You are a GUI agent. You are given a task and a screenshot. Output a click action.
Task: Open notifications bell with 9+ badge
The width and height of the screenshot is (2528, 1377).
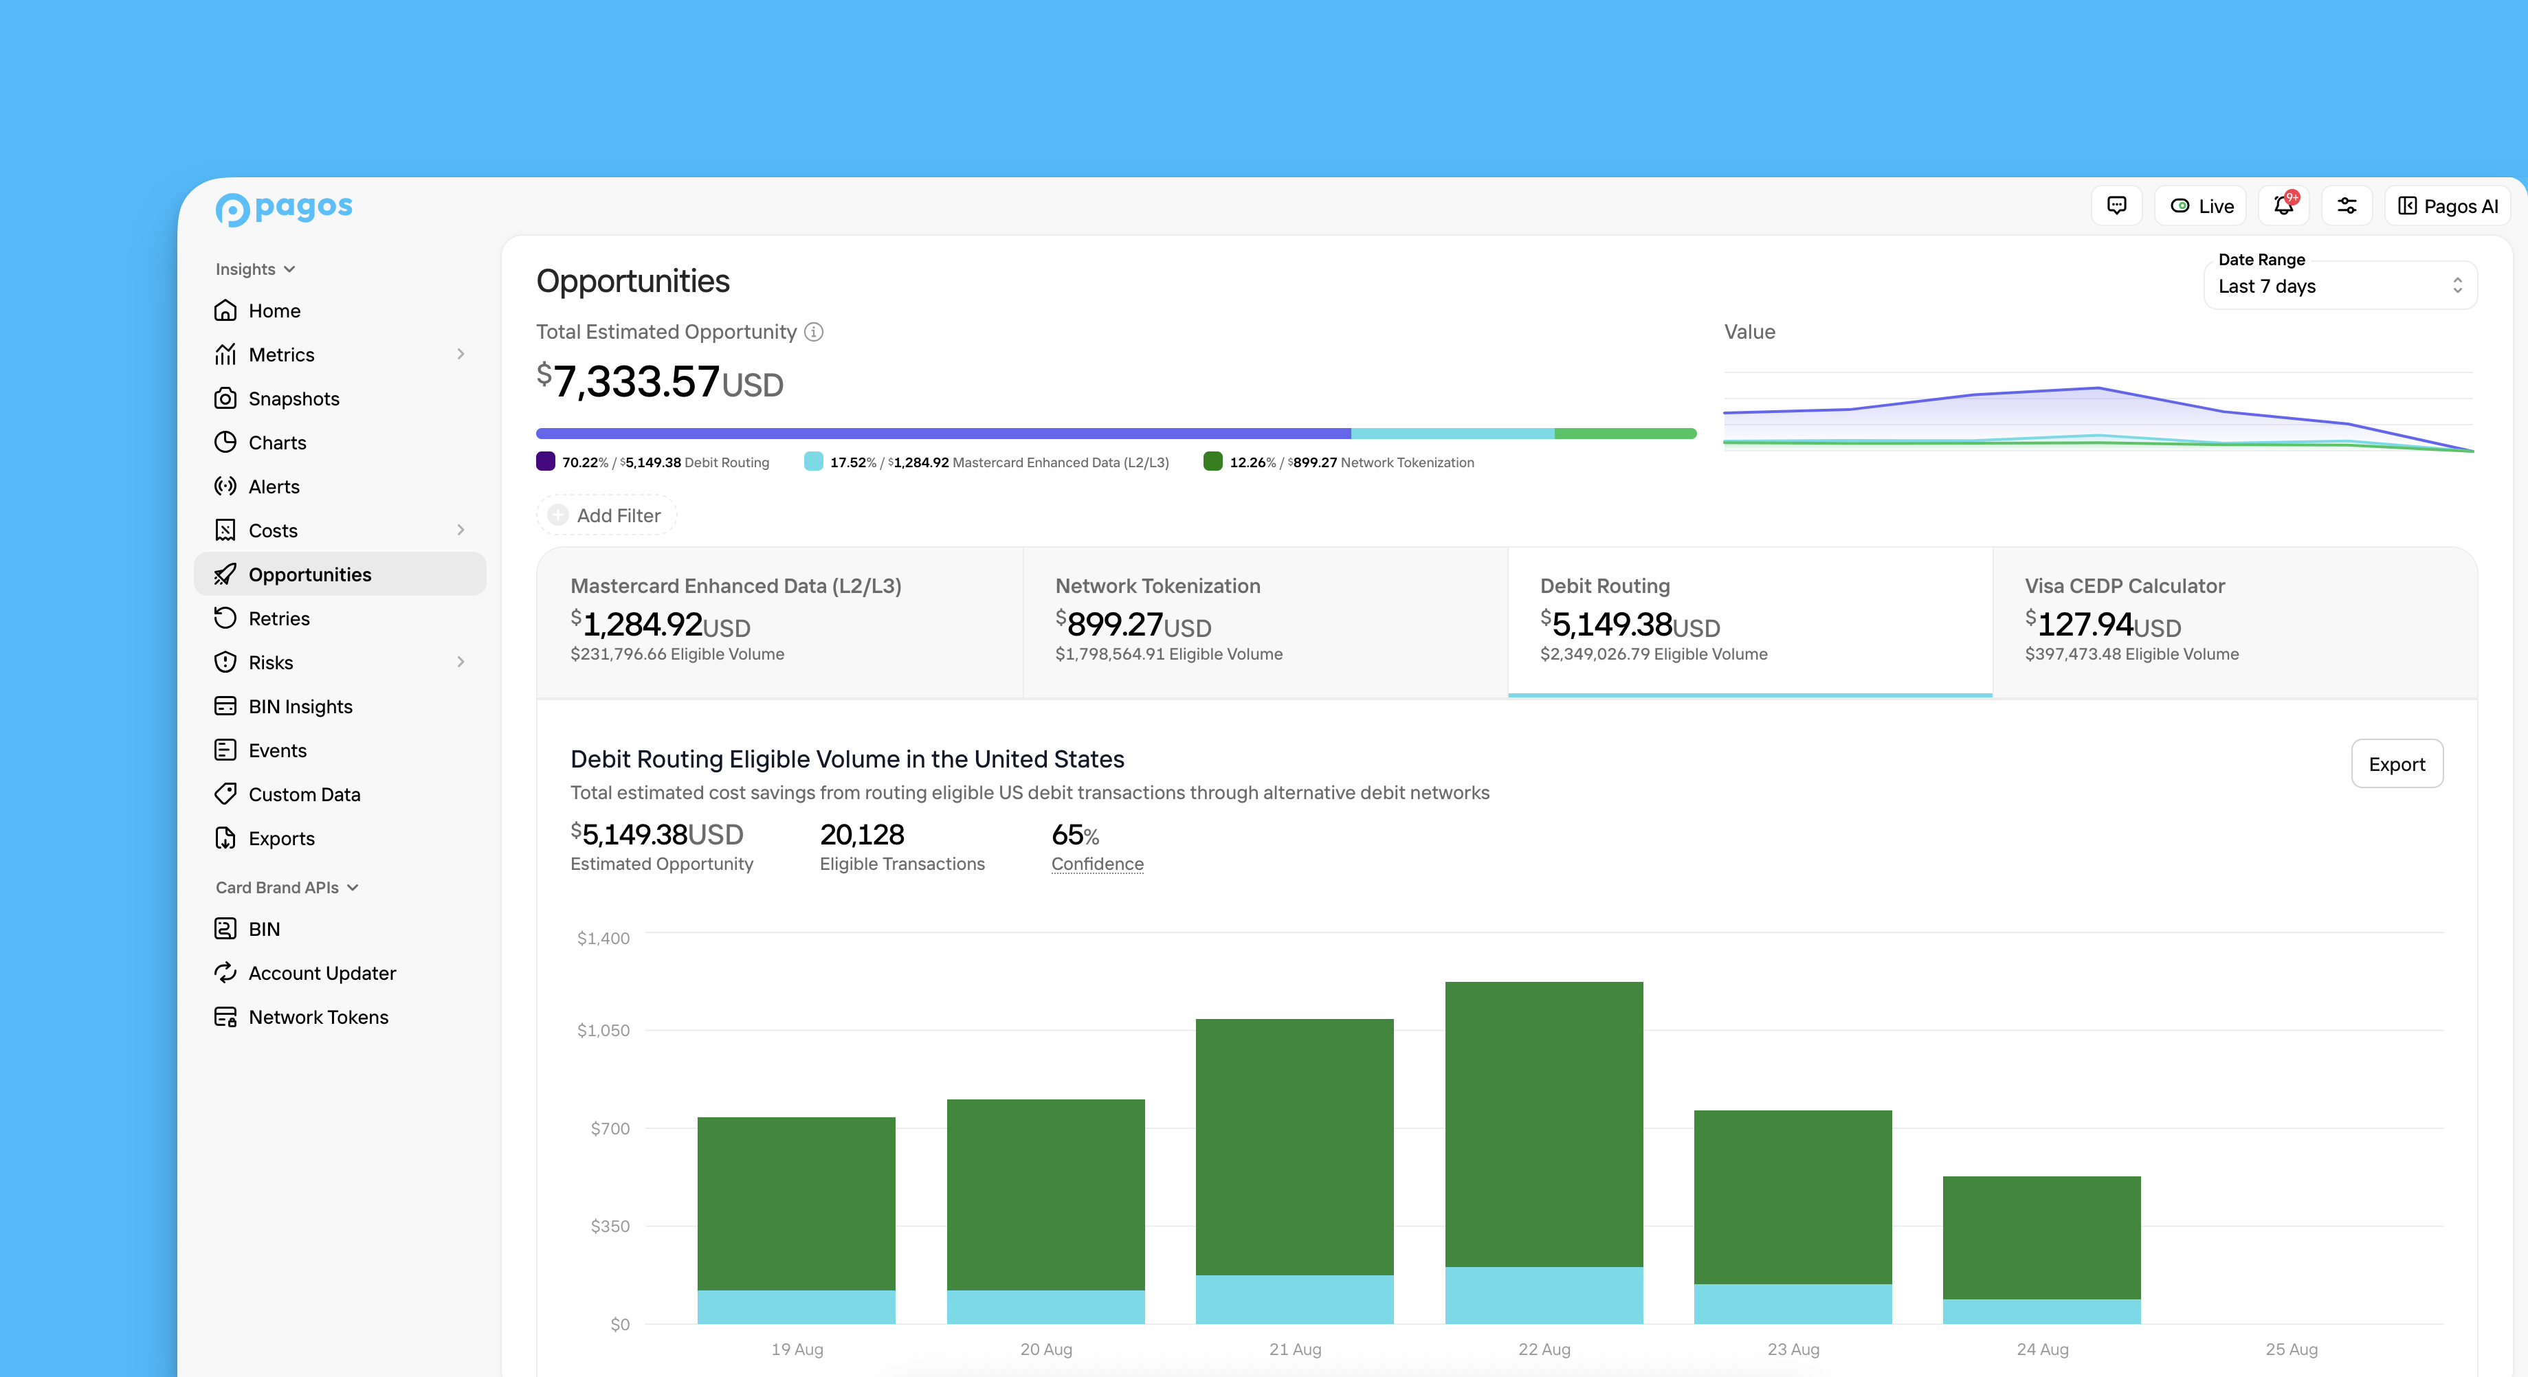coord(2283,206)
